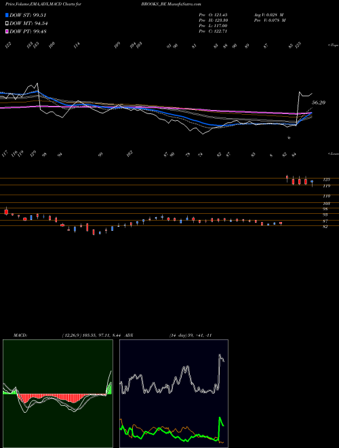The width and height of the screenshot is (339, 448).
Task: Click the 103 price level label
Action: click(x=326, y=204)
